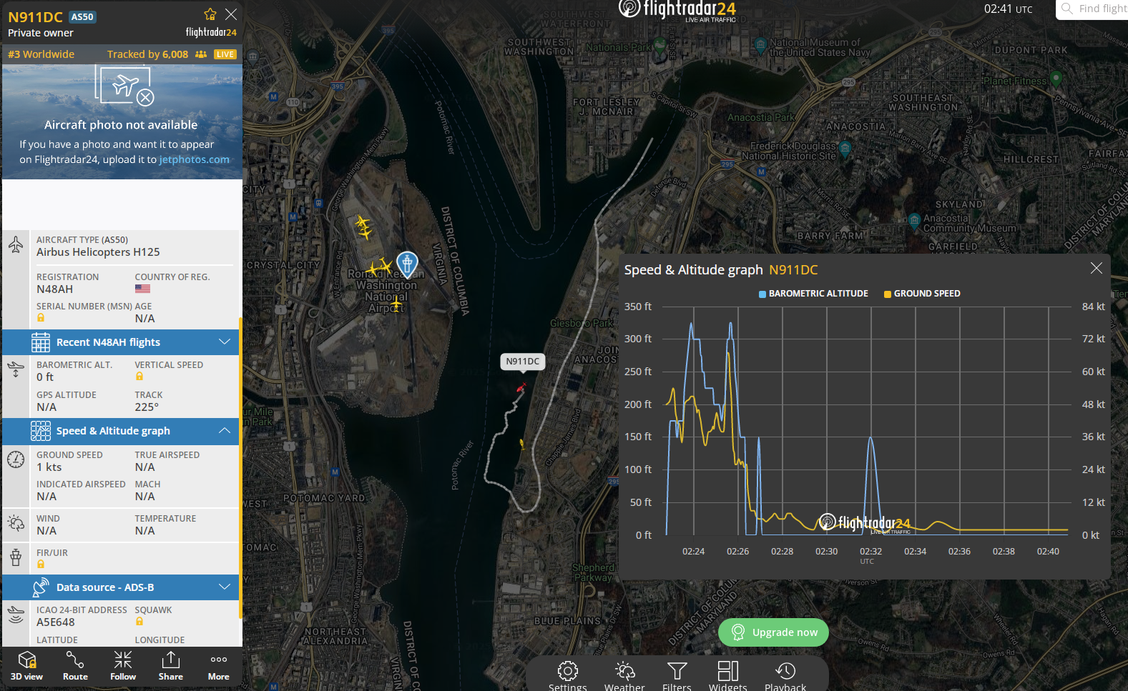Click the aircraft type airplane icon
This screenshot has height=691, width=1128.
coord(16,245)
